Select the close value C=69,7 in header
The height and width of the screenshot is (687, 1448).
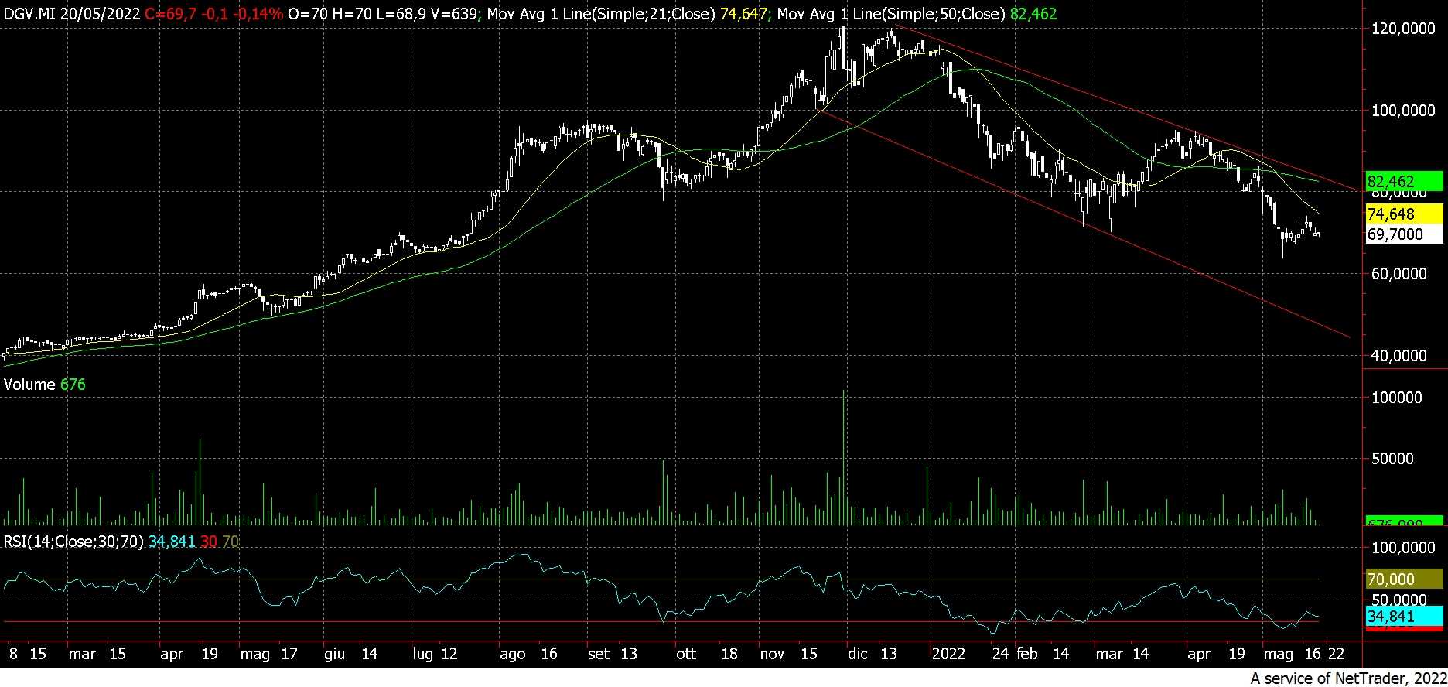172,14
